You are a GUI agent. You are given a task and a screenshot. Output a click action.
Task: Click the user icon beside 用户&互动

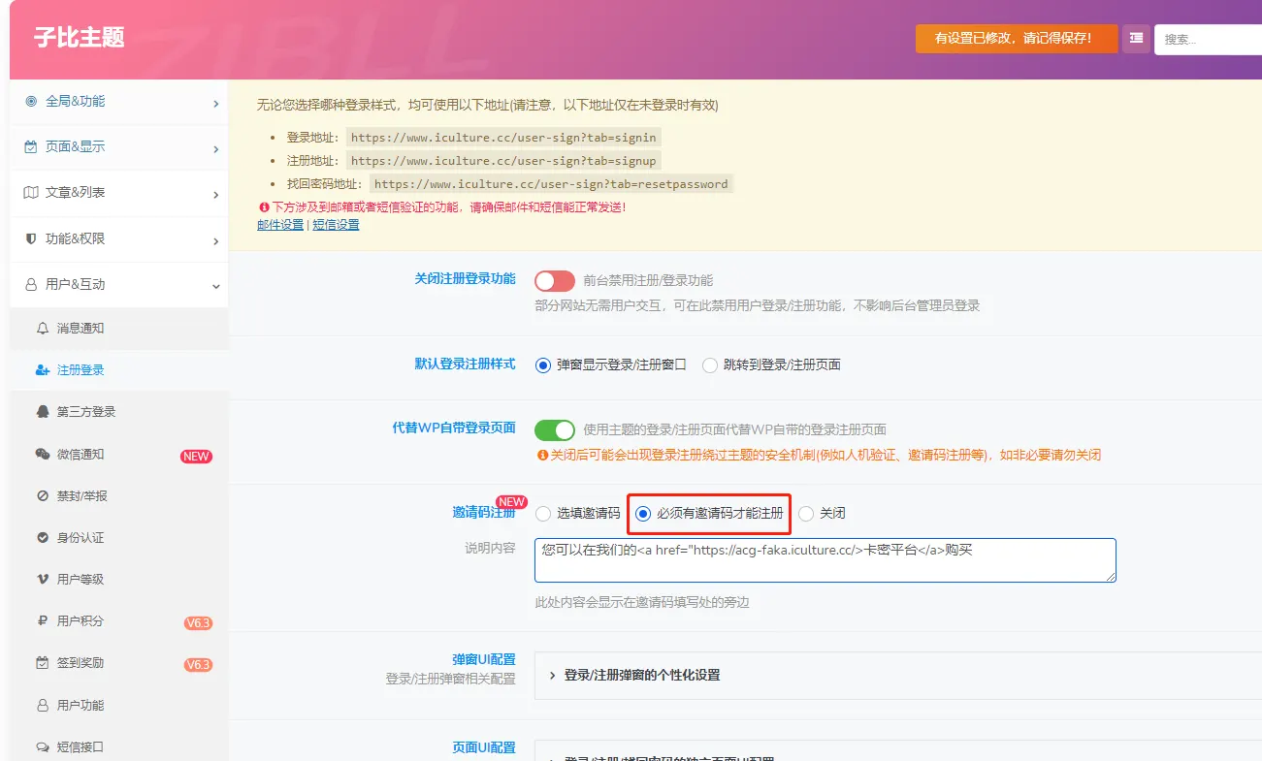click(x=31, y=285)
